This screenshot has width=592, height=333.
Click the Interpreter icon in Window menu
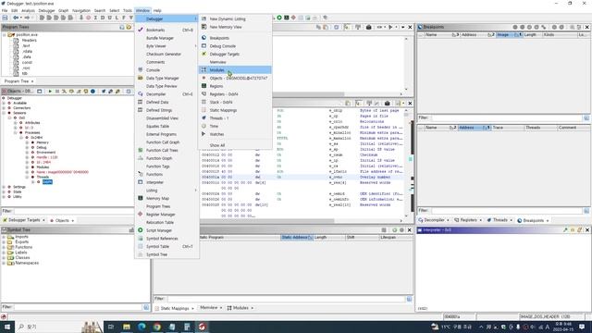tap(141, 182)
